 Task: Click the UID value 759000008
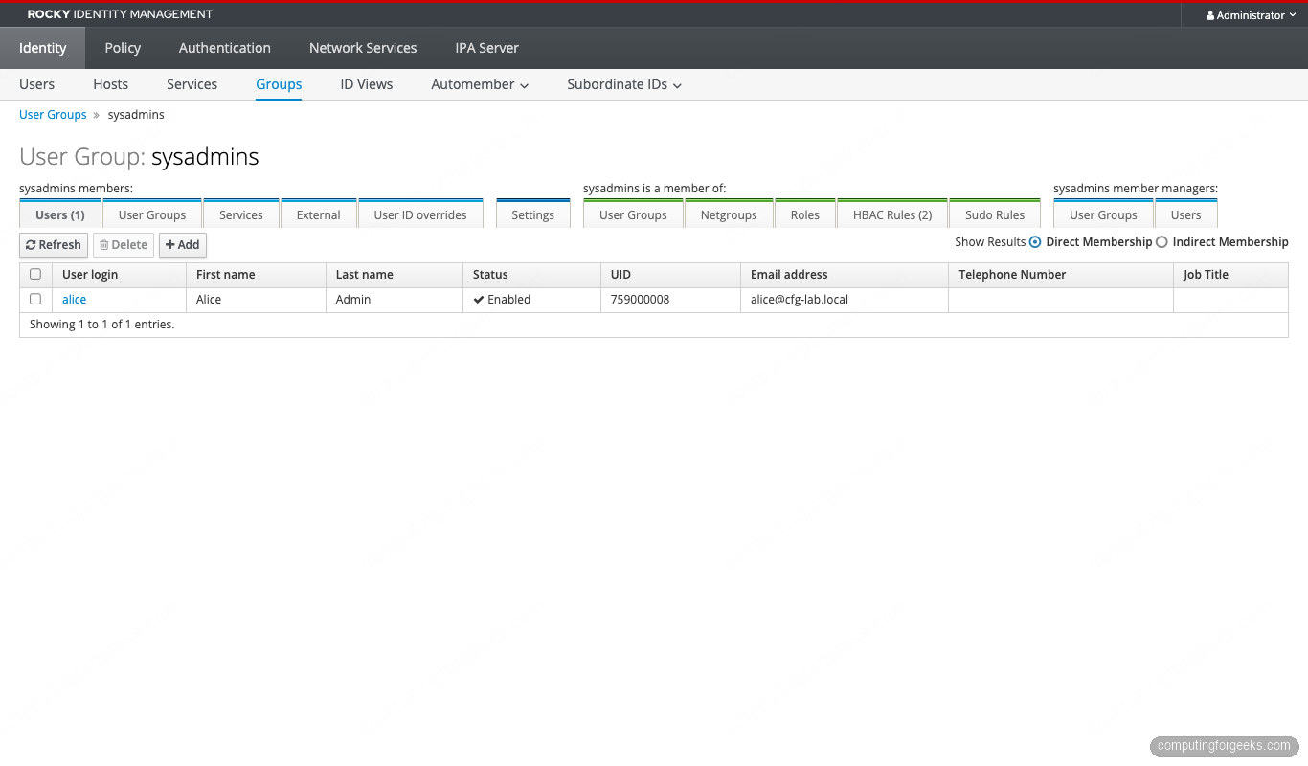(x=640, y=300)
